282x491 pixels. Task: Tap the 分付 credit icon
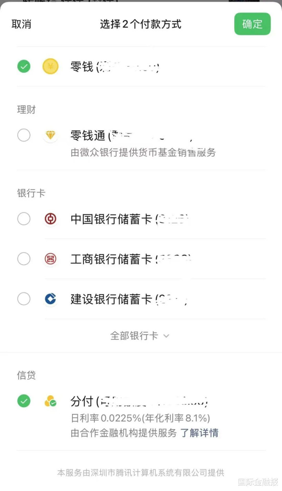click(x=51, y=401)
